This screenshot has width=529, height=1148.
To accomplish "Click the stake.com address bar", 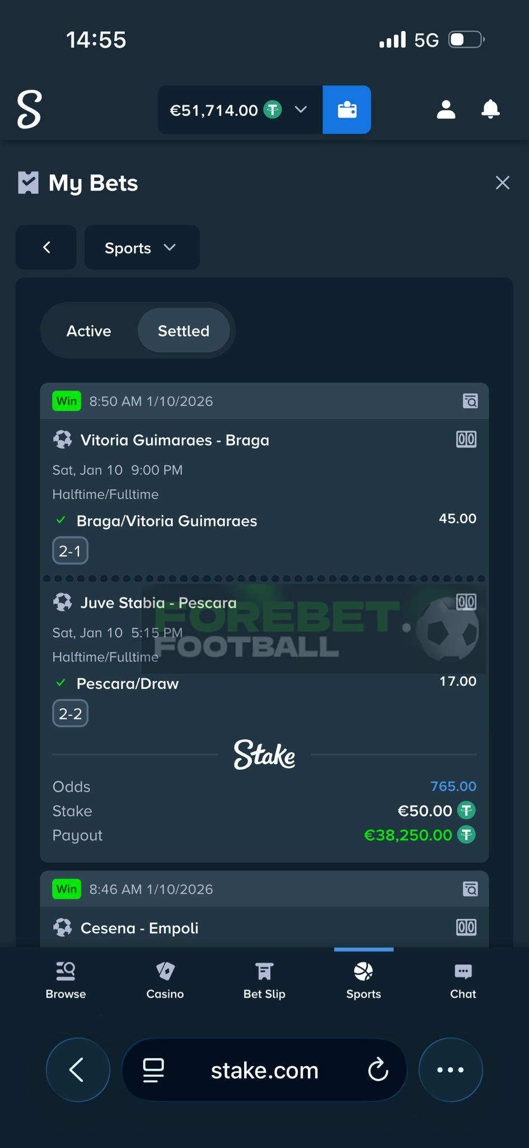I will tap(264, 1070).
